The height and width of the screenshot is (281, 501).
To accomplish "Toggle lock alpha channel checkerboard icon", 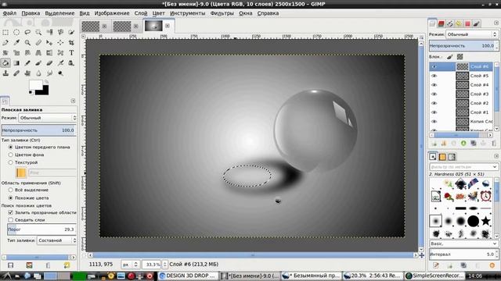I will (460, 57).
